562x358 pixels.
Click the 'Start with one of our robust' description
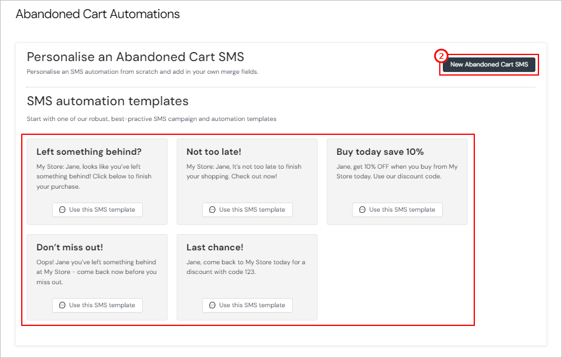[152, 119]
